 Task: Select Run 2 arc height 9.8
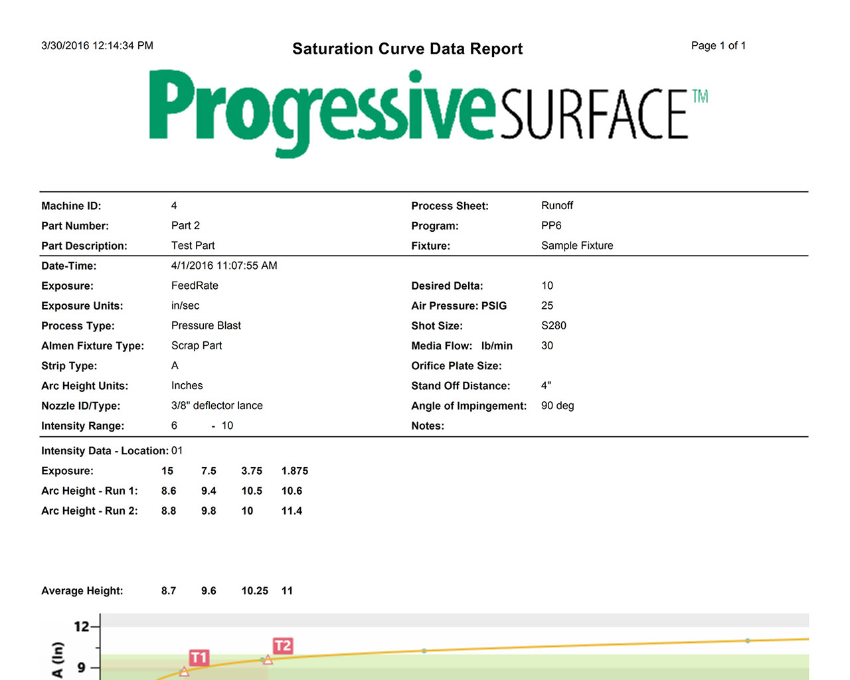(209, 511)
